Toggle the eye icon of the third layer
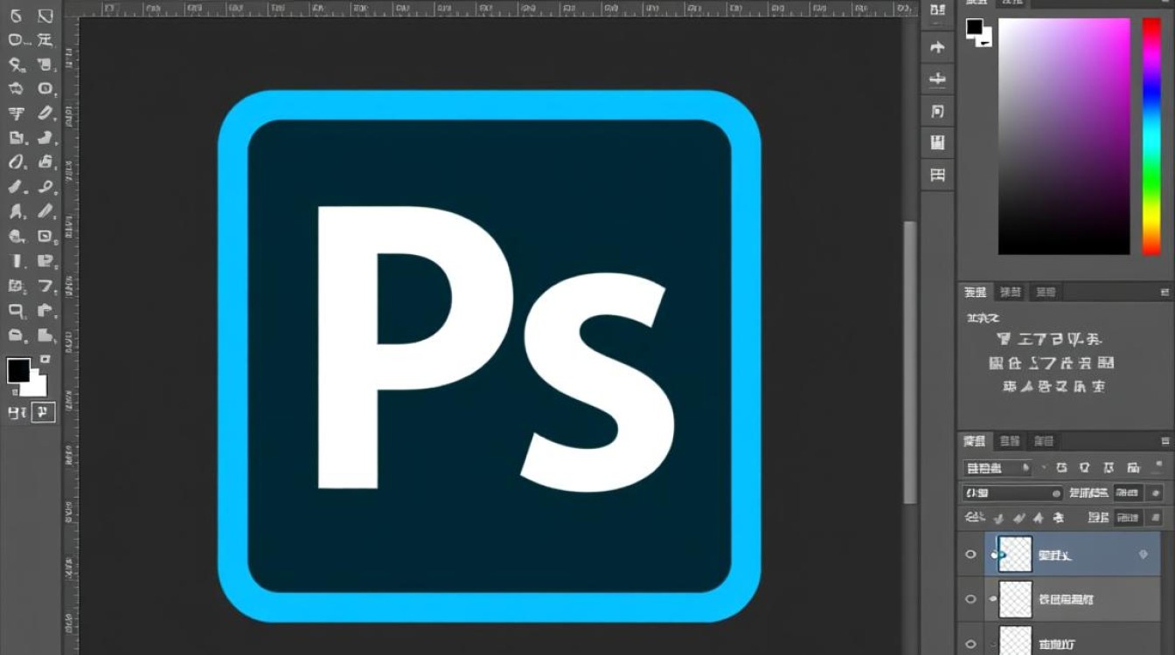Screen dimensions: 1175x655 point(970,642)
